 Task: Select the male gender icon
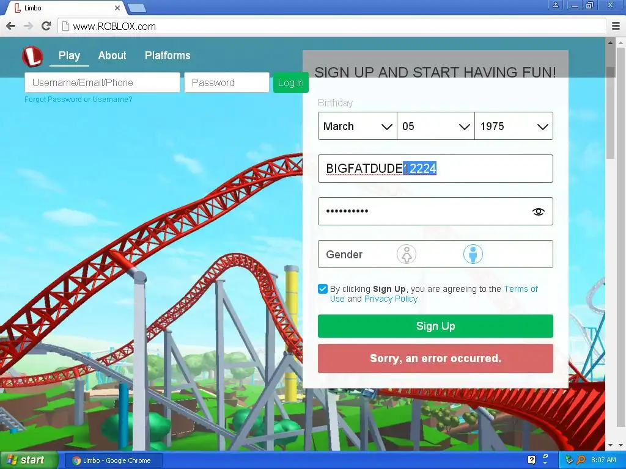(x=473, y=254)
